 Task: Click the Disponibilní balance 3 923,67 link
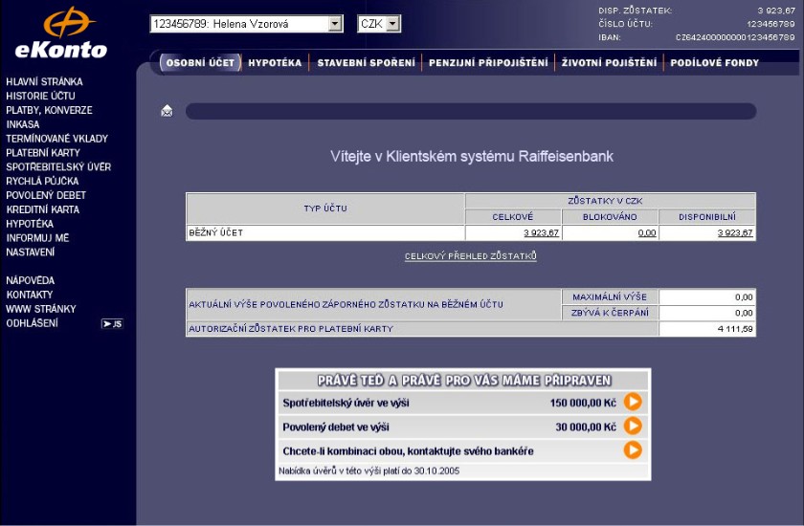tap(735, 232)
